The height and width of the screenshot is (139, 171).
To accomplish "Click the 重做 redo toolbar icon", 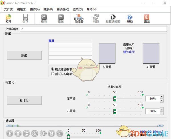I will [x=61, y=18].
